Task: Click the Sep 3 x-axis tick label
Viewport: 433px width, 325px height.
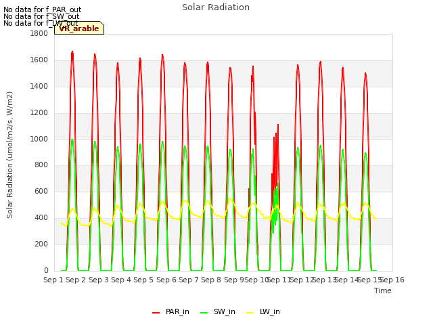Action: pyautogui.click(x=99, y=280)
